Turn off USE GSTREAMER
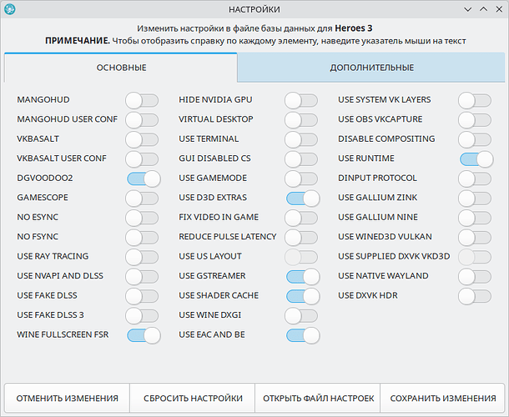The width and height of the screenshot is (509, 417). coord(303,277)
